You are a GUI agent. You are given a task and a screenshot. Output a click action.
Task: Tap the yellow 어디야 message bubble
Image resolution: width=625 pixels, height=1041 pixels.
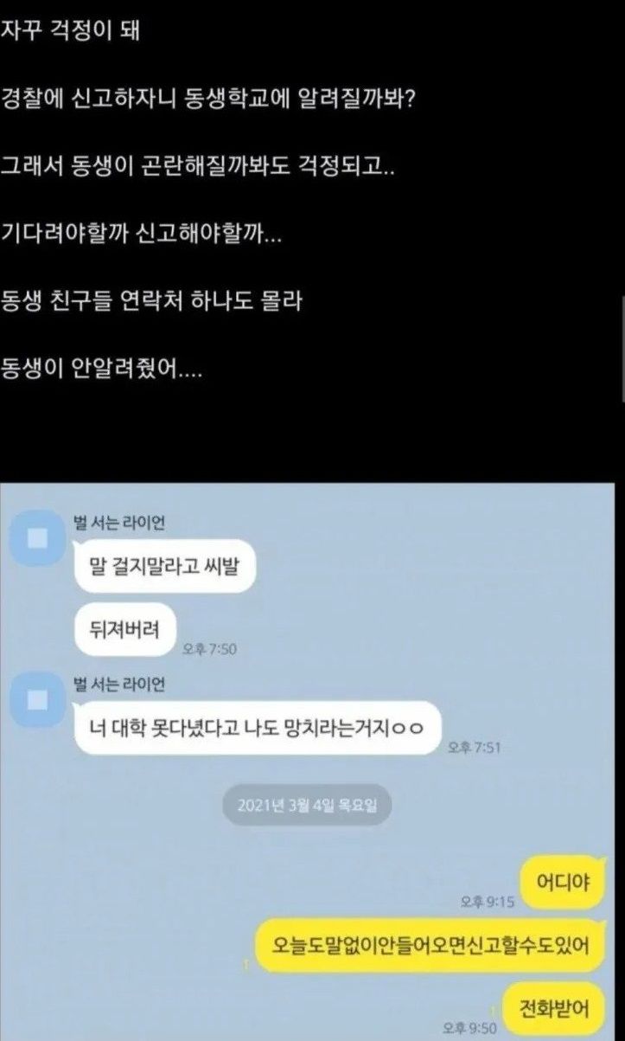[x=563, y=884]
